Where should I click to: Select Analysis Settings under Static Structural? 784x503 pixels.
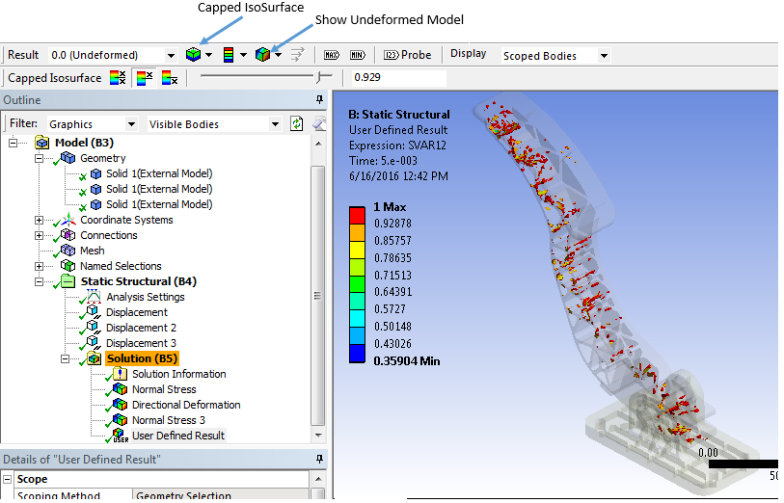[x=145, y=297]
